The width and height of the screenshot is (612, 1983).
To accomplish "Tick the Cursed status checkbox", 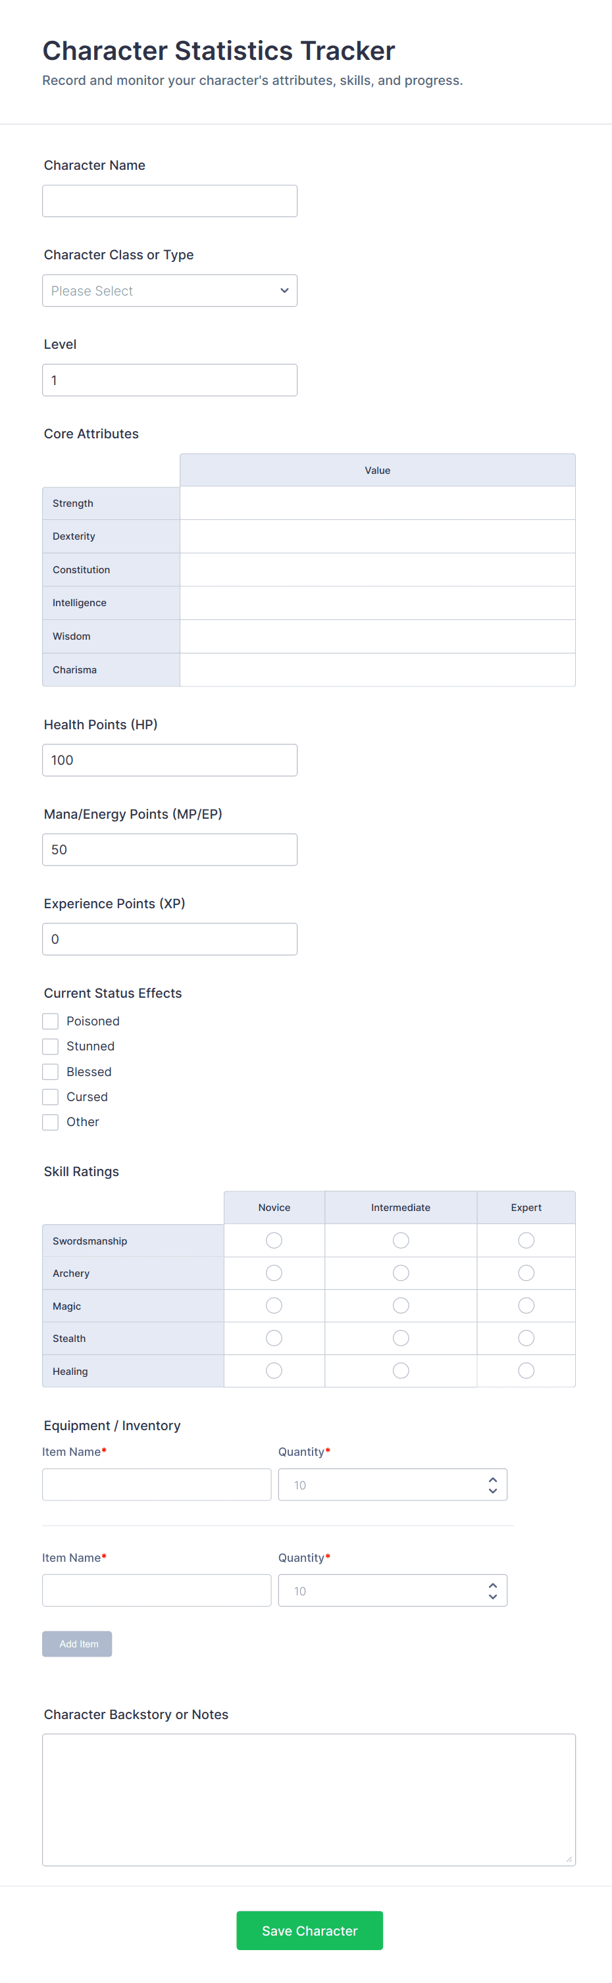I will tap(51, 1097).
